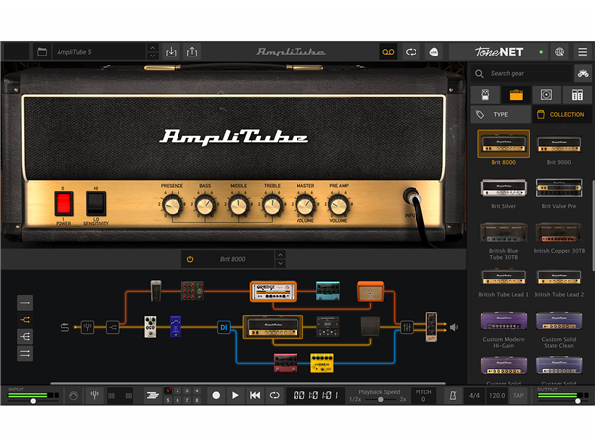
Task: Switch to the COLLECTION tab
Action: point(560,114)
